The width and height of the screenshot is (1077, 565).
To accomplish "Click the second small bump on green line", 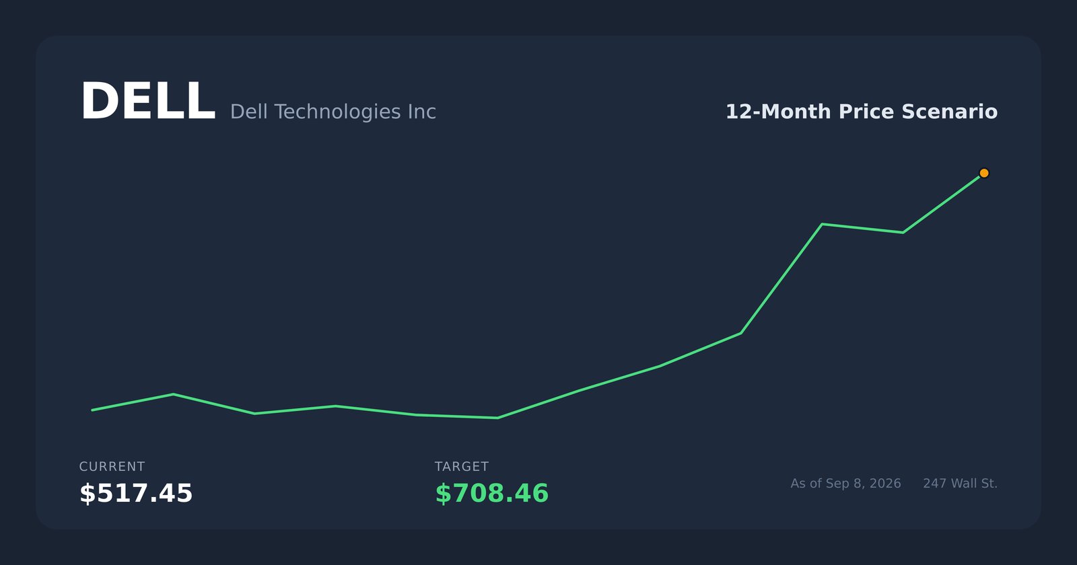I will point(335,406).
